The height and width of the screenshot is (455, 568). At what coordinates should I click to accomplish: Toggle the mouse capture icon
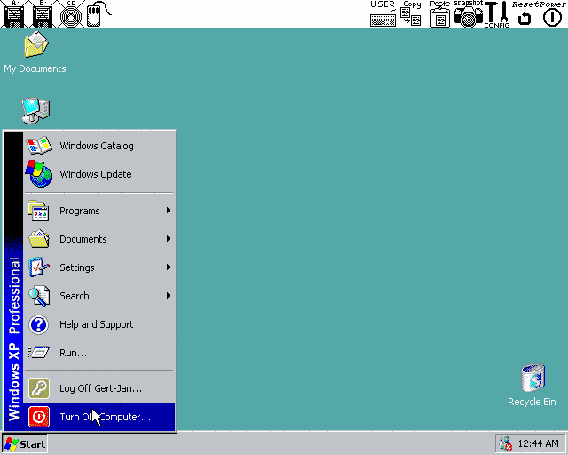98,14
